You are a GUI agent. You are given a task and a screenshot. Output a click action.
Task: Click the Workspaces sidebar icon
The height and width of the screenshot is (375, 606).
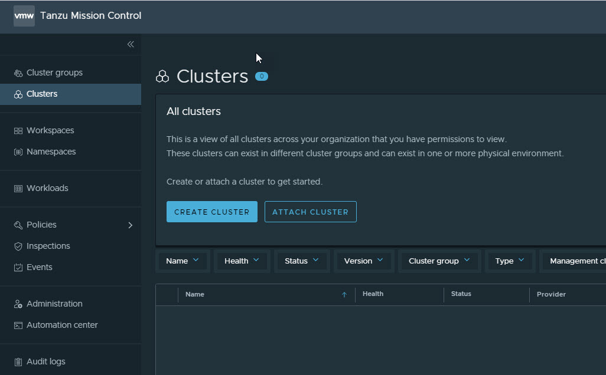pyautogui.click(x=18, y=131)
